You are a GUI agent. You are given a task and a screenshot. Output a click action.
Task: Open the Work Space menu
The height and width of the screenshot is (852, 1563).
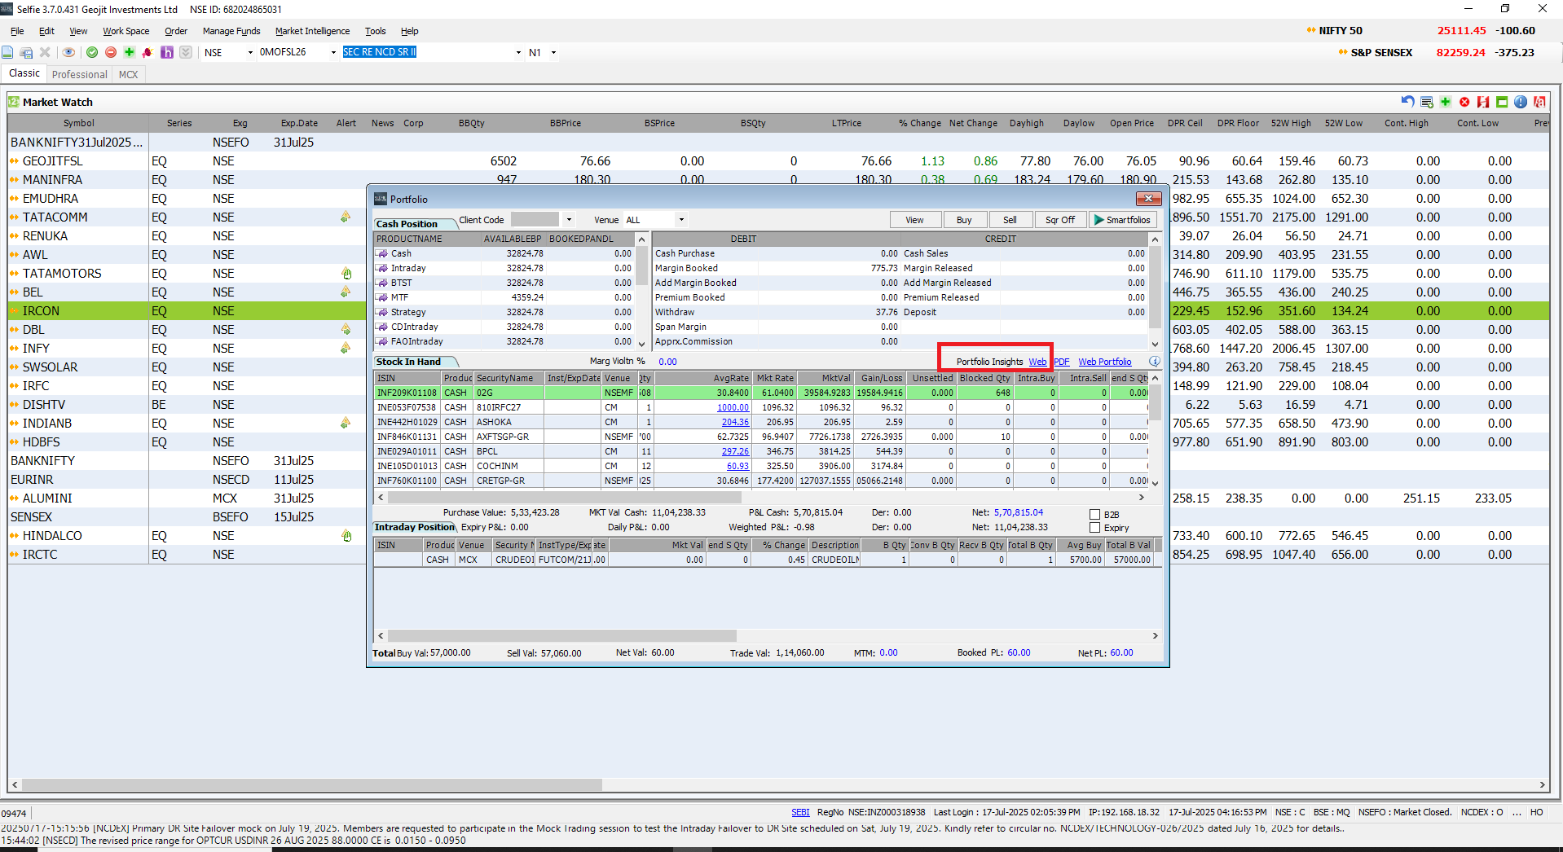click(x=125, y=31)
